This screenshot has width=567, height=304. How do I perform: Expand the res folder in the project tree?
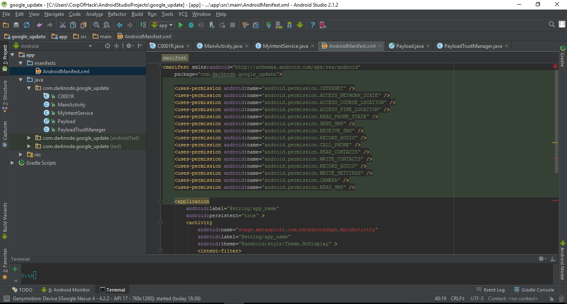[20, 155]
